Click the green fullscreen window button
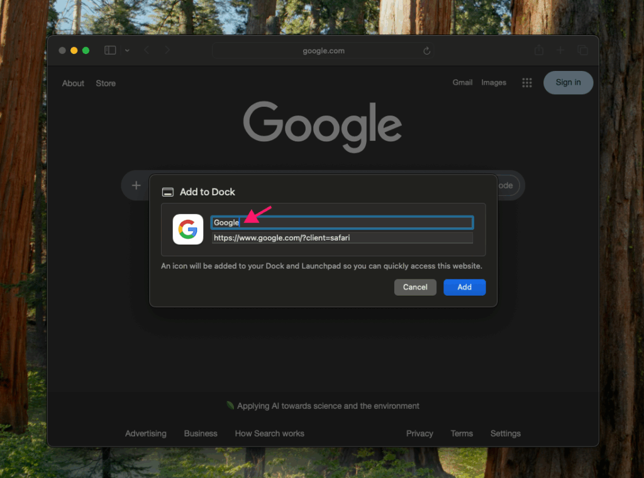 [x=86, y=50]
